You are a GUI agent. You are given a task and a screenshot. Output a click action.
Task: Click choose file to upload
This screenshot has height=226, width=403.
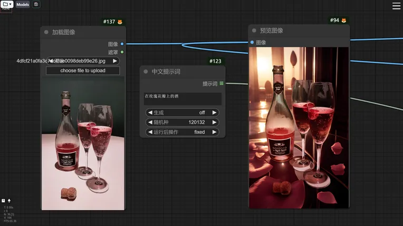click(x=83, y=70)
